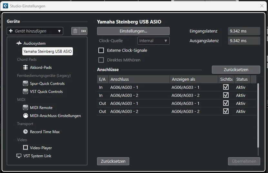Uncheck visibility for In AG06/AG03 - 1
268x173 pixels.
click(x=226, y=87)
